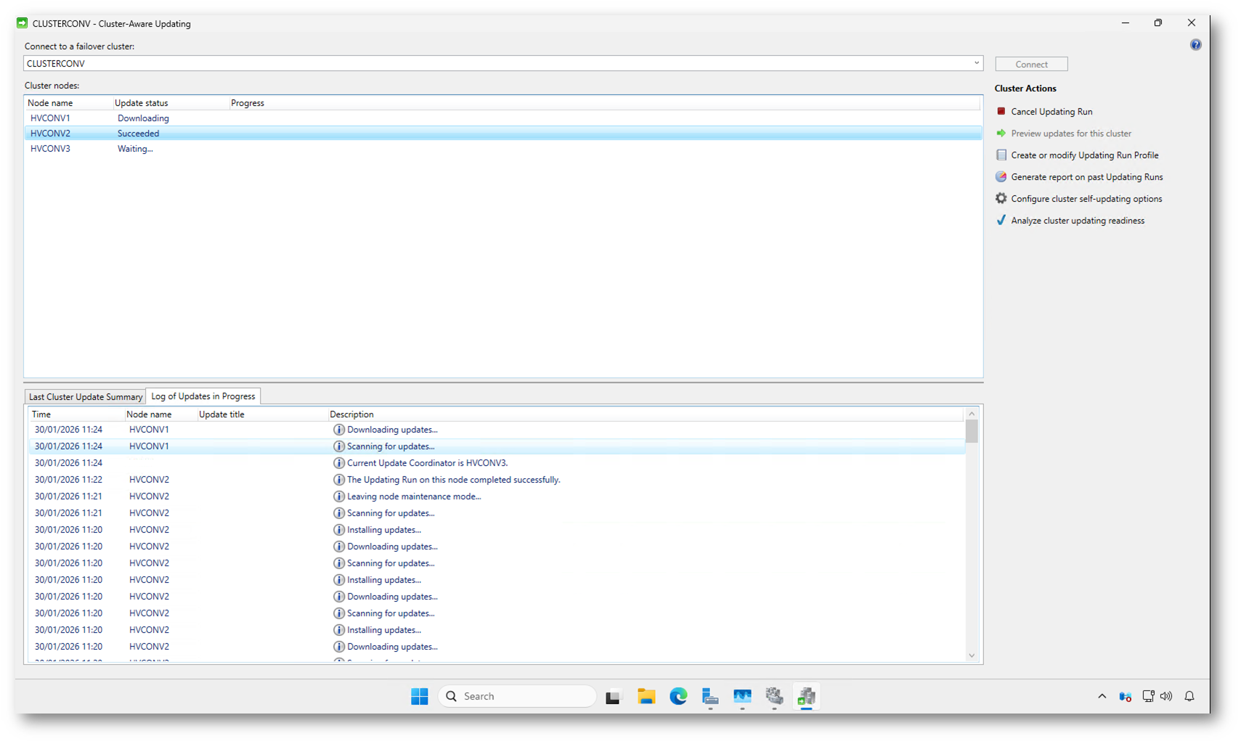Select the HVCONV3 waiting node row
This screenshot has height=744, width=1241.
(x=50, y=149)
